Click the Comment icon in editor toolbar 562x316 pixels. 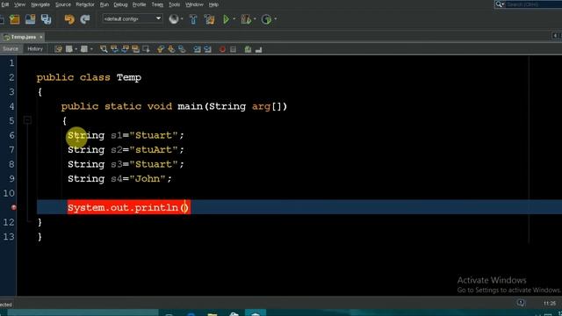pyautogui.click(x=248, y=49)
